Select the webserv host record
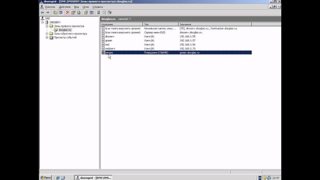Image resolution: width=320 pixels, height=180 pixels. [110, 48]
